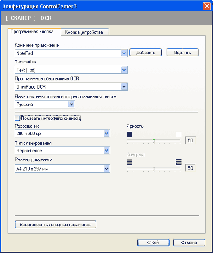Viewport: 213px width, 253px height.
Task: Select the Программная кнопка tab
Action: (34, 32)
